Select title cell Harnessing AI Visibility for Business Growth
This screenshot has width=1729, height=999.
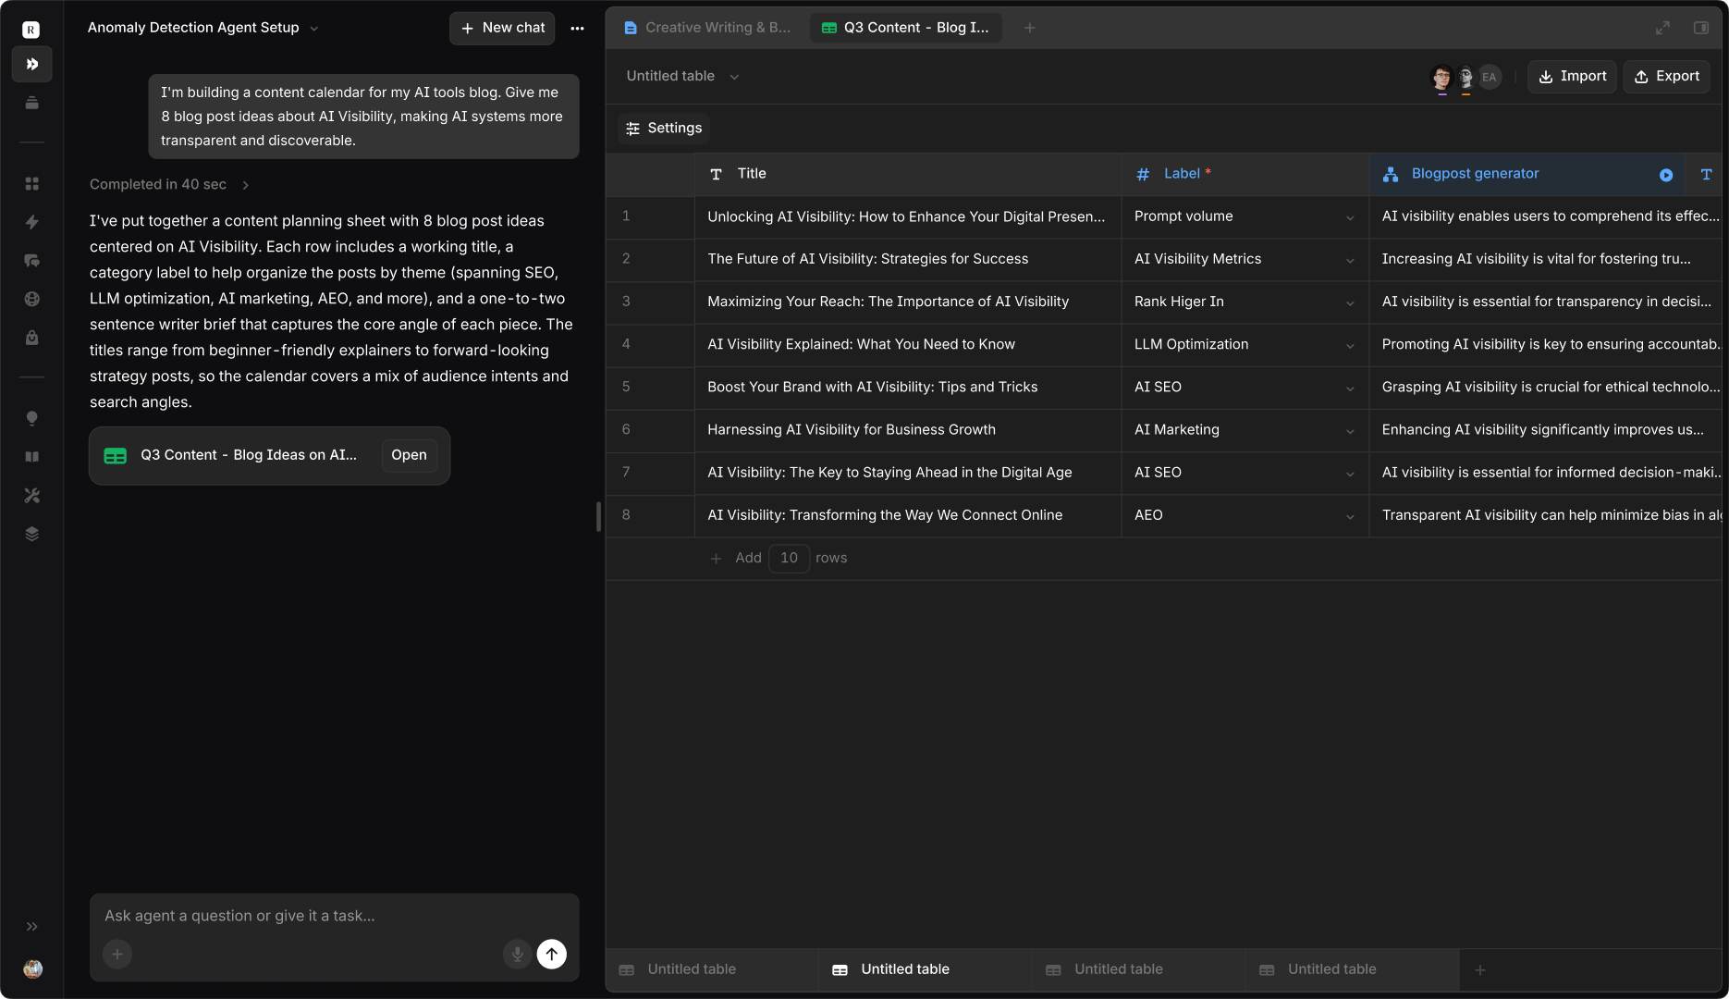point(908,430)
